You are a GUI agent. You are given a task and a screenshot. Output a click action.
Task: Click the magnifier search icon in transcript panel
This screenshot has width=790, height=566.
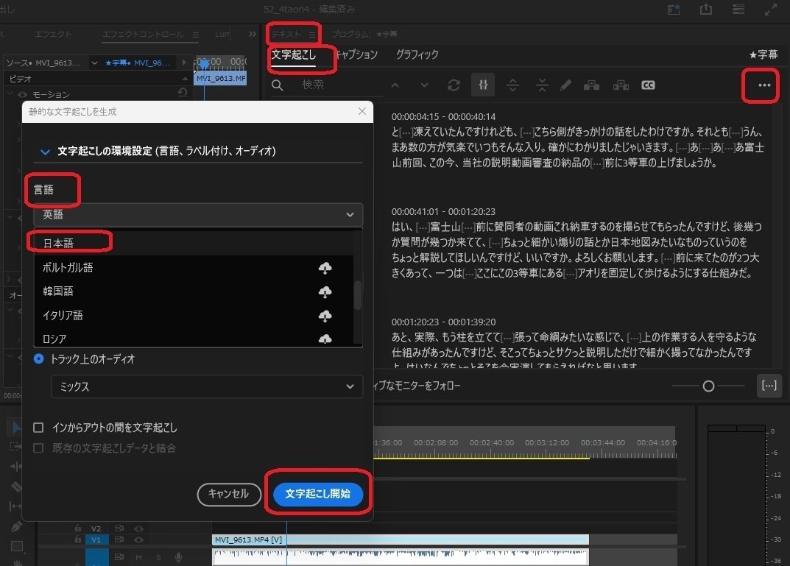[x=277, y=85]
